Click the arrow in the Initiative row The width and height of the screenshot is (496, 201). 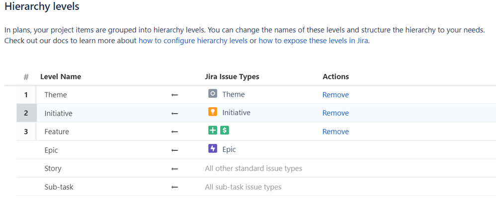click(174, 113)
